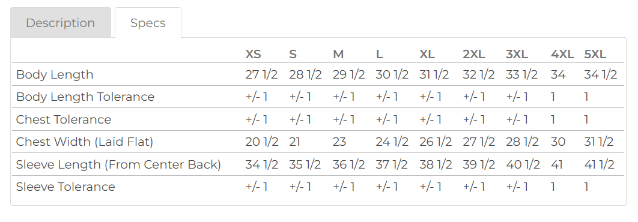Select chest width value 31 1/2
This screenshot has height=222, width=638.
pos(599,142)
